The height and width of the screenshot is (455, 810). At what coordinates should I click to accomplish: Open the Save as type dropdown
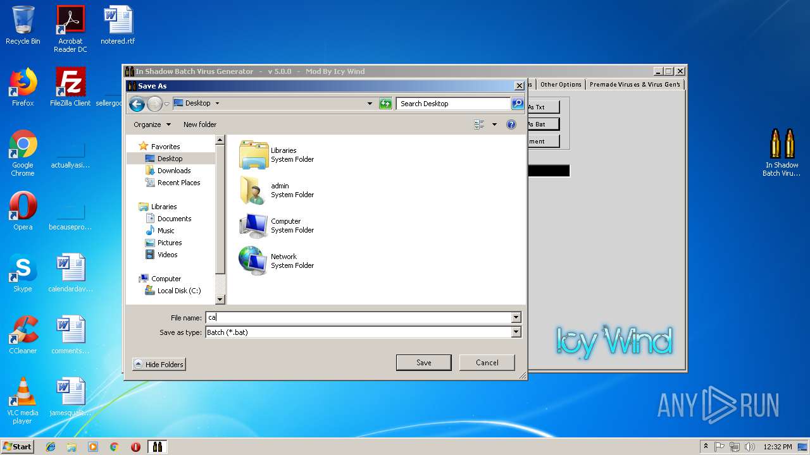coord(516,332)
